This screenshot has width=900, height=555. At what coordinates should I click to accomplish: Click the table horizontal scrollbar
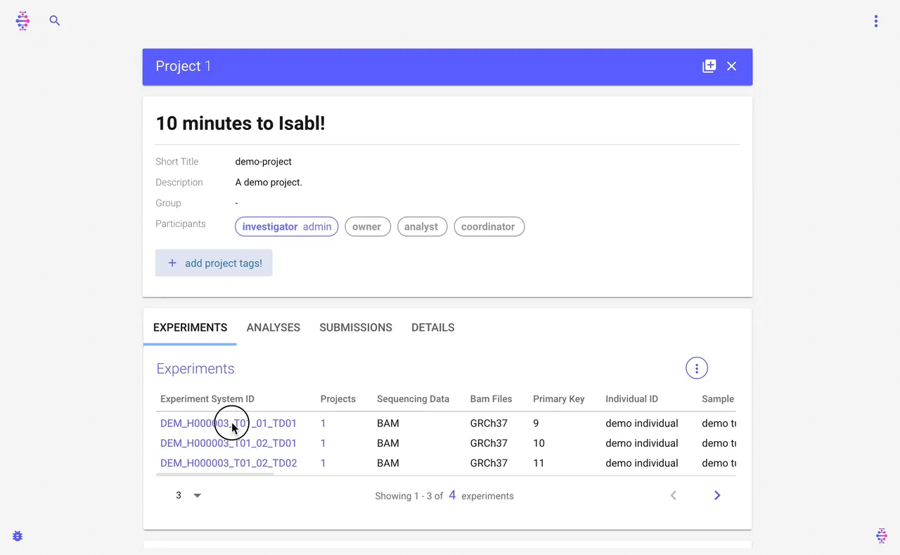tap(215, 474)
